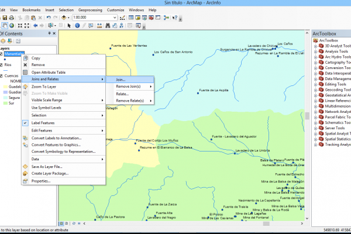This screenshot has height=234, width=351.
Task: Toggle the Cuencas layer checkbox
Action: click(2, 76)
